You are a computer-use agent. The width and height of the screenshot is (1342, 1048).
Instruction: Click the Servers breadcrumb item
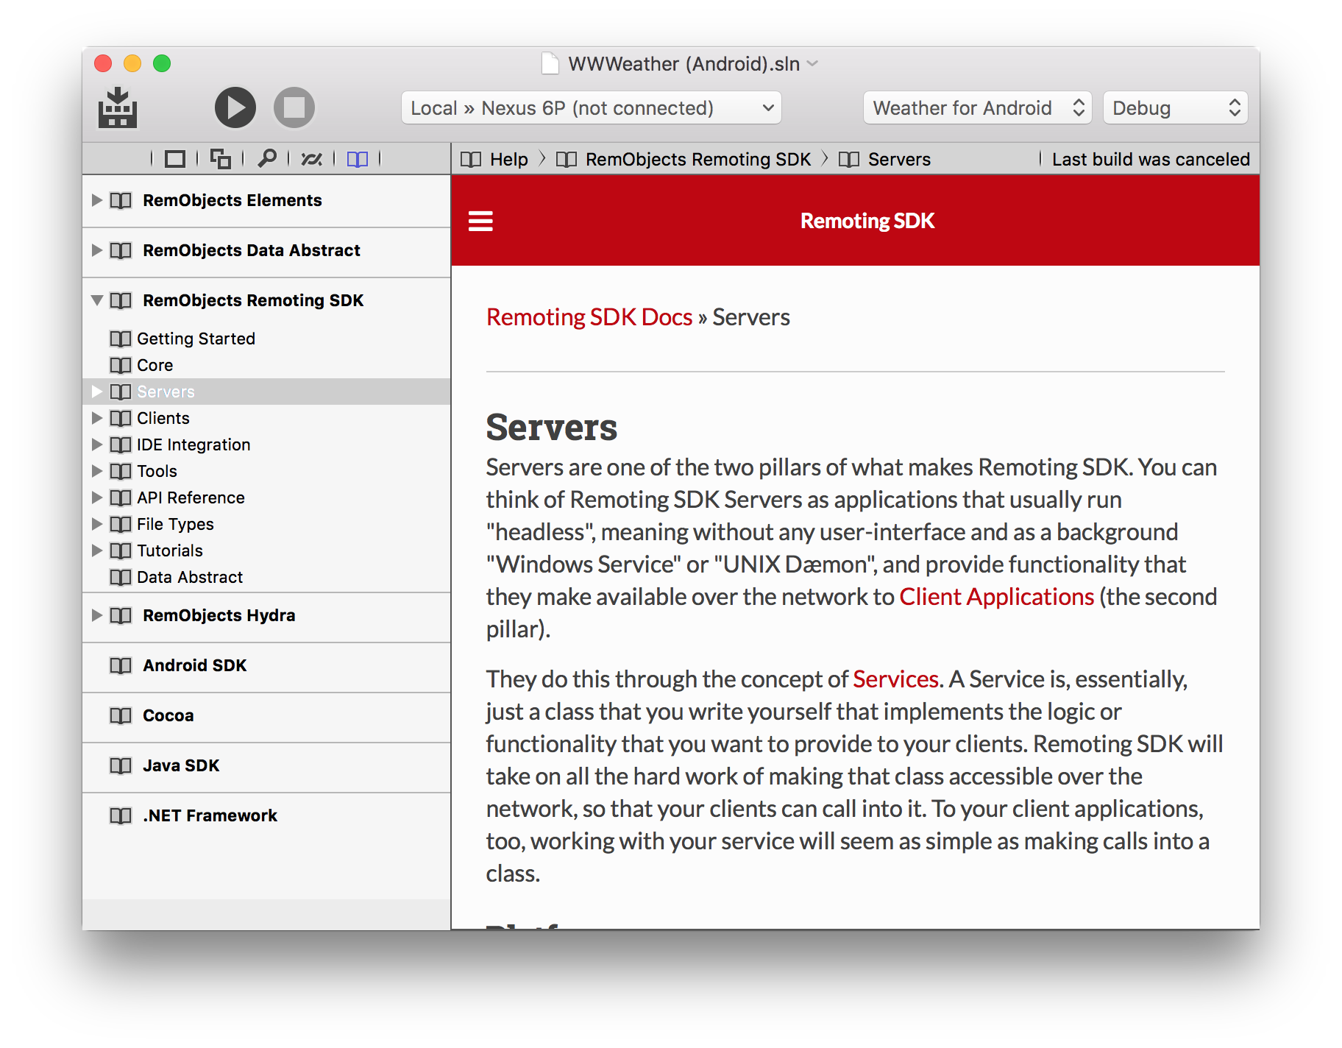pyautogui.click(x=899, y=160)
